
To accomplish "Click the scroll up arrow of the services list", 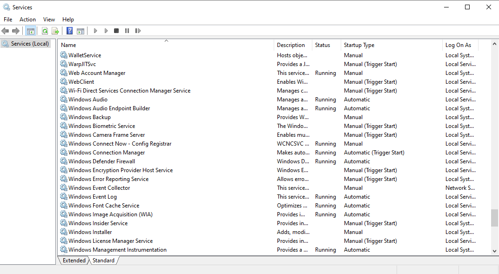I will point(494,44).
